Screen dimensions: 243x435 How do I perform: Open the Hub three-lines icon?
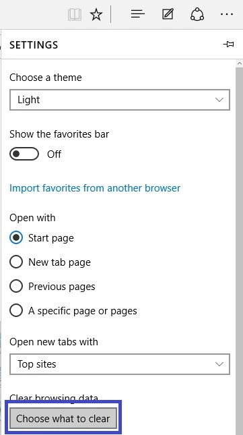pyautogui.click(x=138, y=14)
